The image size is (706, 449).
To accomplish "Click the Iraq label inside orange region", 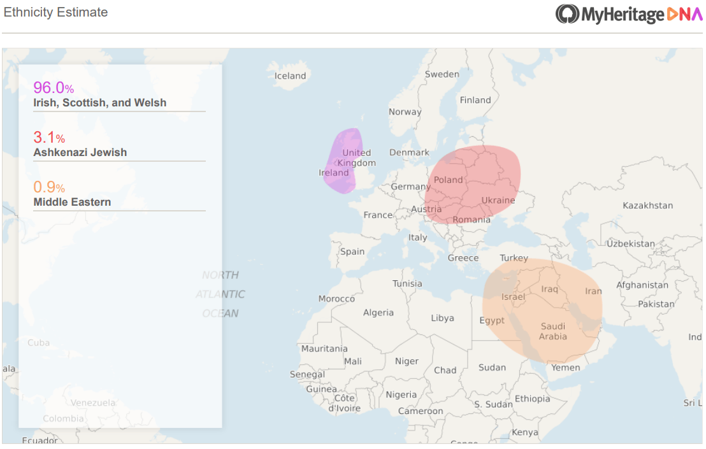I will (x=549, y=289).
